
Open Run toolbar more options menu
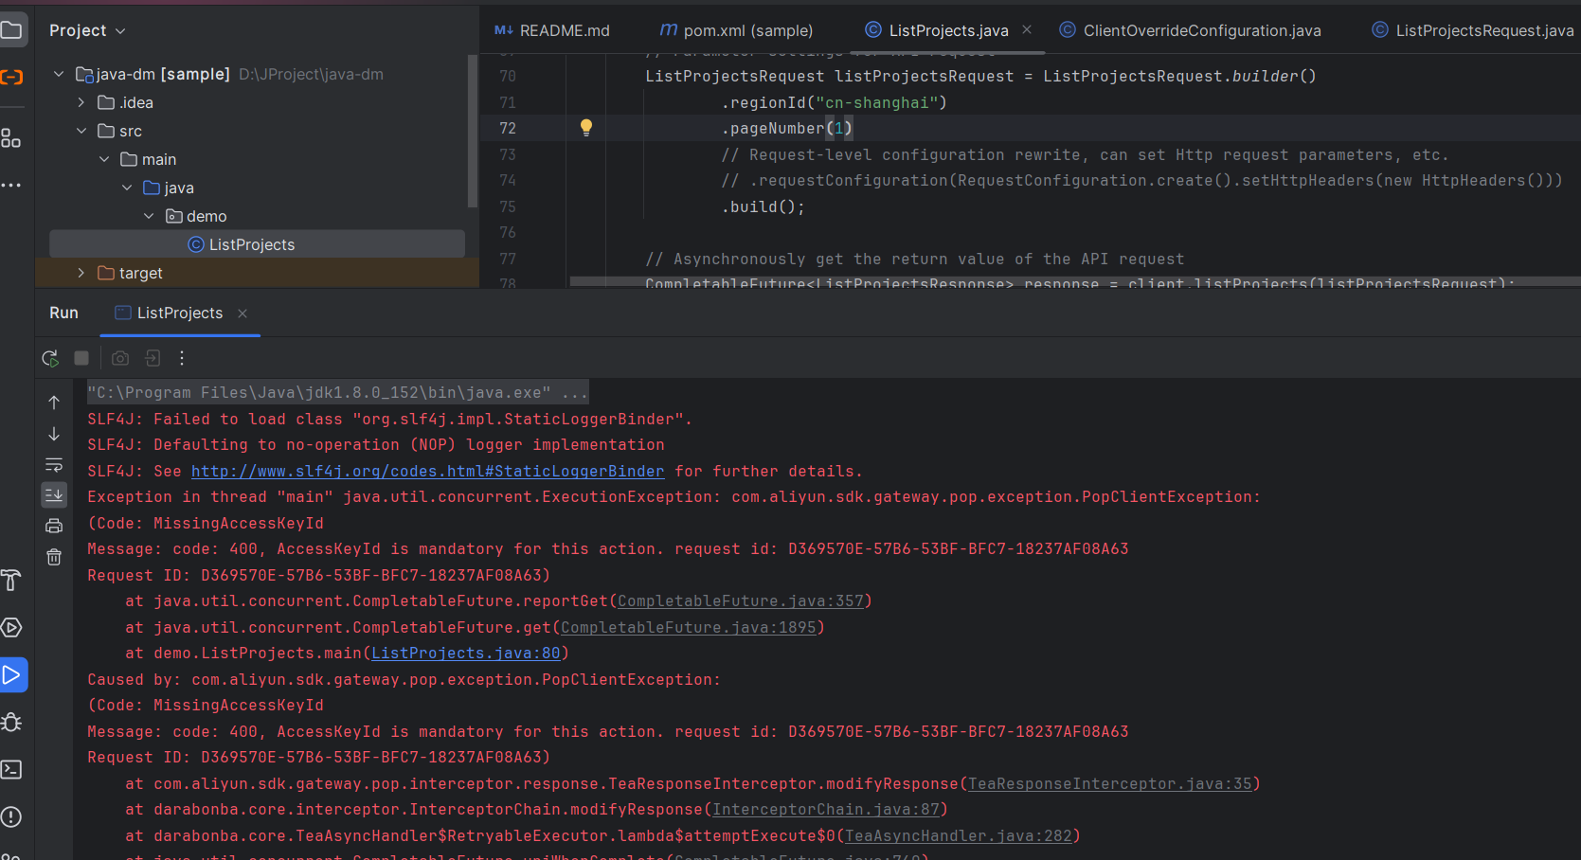182,358
